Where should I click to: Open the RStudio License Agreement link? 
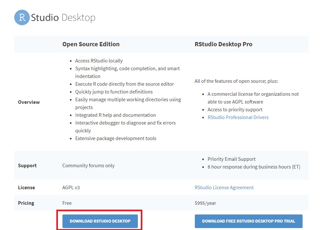click(x=224, y=188)
